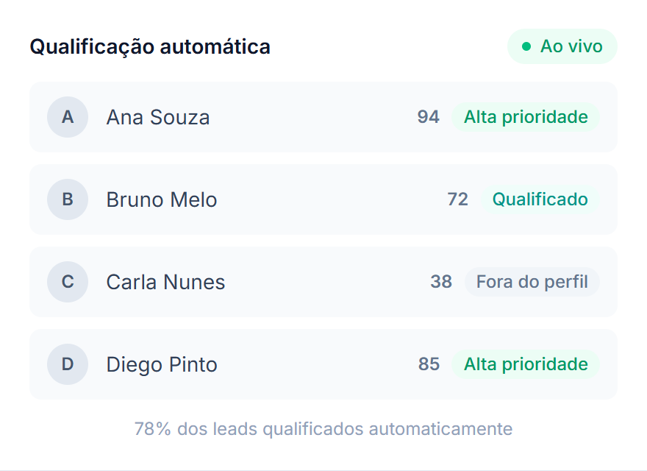Click Diego Pinto's avatar letter D

point(68,364)
